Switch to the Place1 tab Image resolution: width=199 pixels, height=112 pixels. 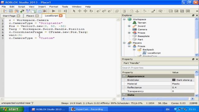tap(30, 16)
